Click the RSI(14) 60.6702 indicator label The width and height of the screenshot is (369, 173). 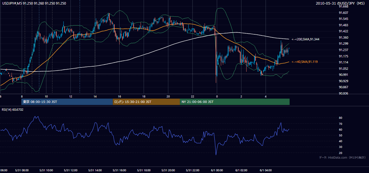coord(13,110)
